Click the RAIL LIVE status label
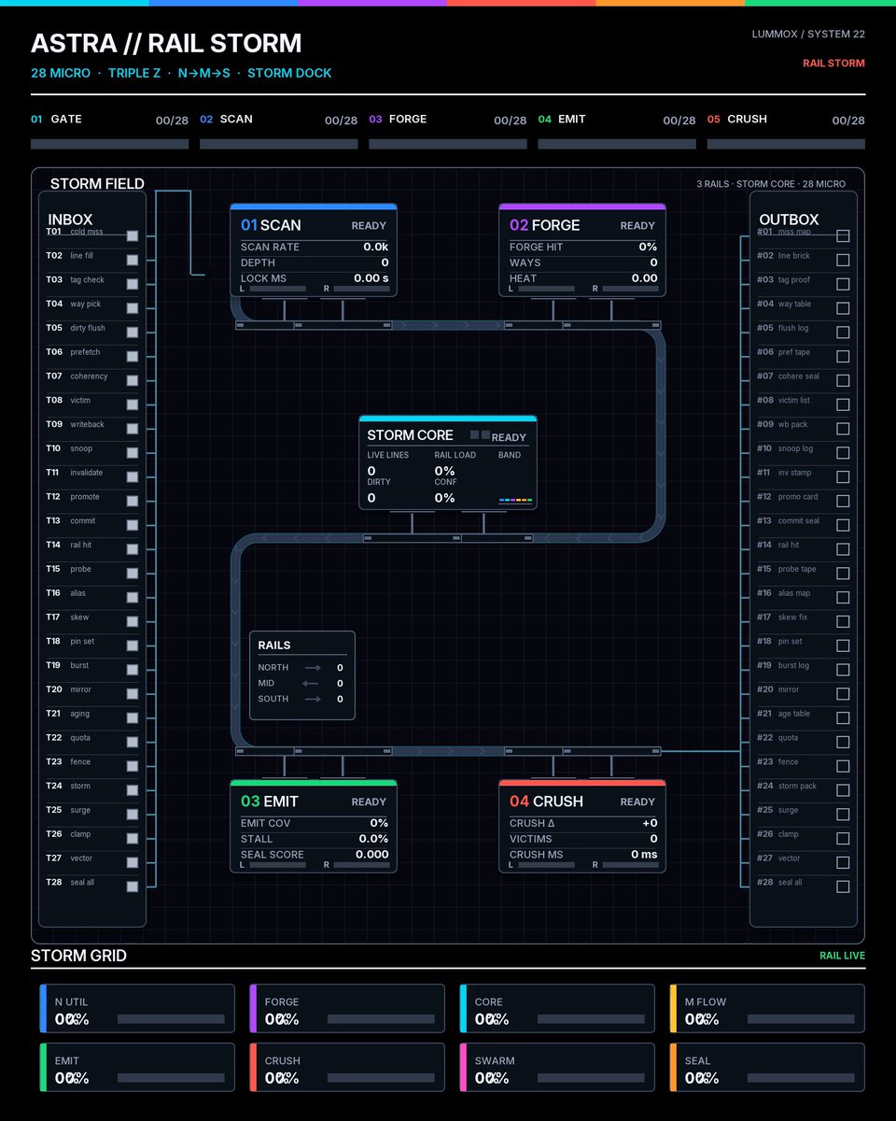This screenshot has height=1121, width=896. (842, 956)
